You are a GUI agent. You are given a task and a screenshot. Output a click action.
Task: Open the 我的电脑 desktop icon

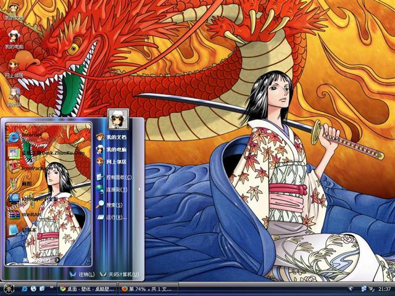tap(14, 39)
